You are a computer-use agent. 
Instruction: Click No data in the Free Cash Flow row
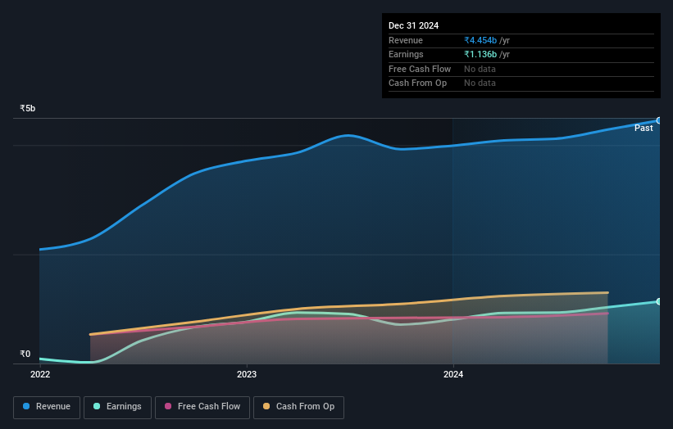[x=480, y=69]
